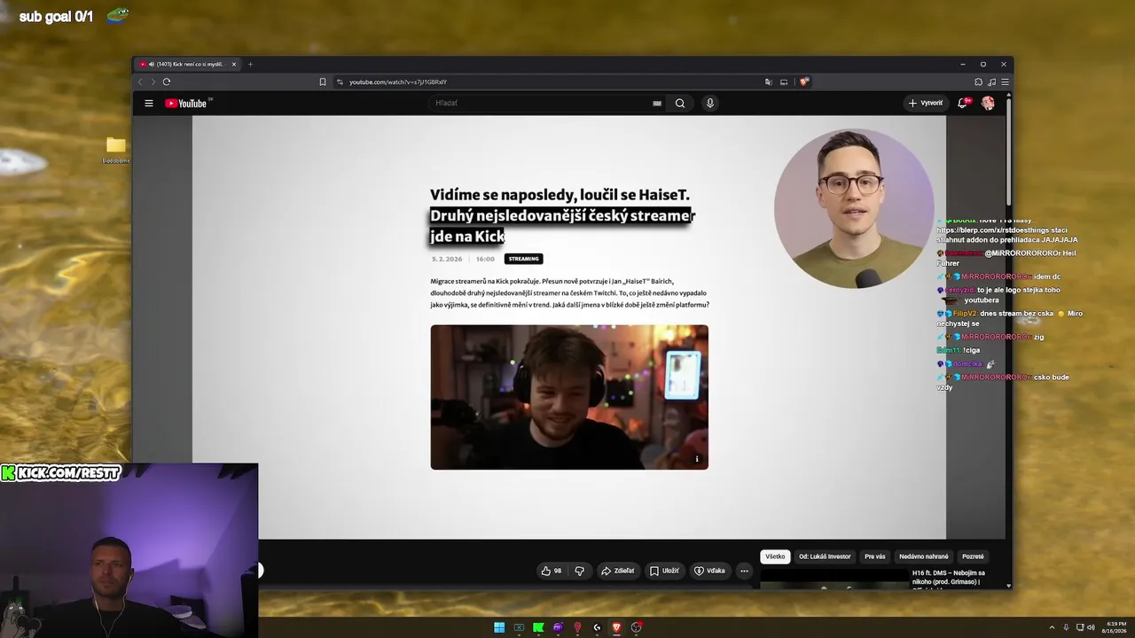Open YouTube notifications bell
Image resolution: width=1135 pixels, height=638 pixels.
(x=963, y=104)
